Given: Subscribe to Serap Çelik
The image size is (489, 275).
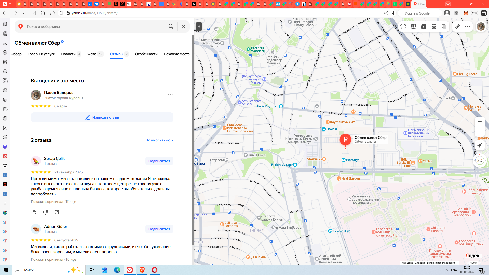Looking at the screenshot, I should (x=159, y=161).
